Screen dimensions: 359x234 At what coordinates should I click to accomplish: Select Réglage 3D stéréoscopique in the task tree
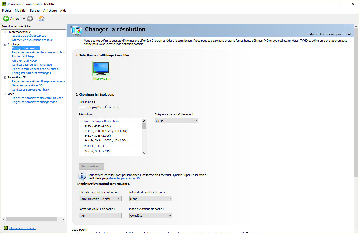(x=29, y=36)
